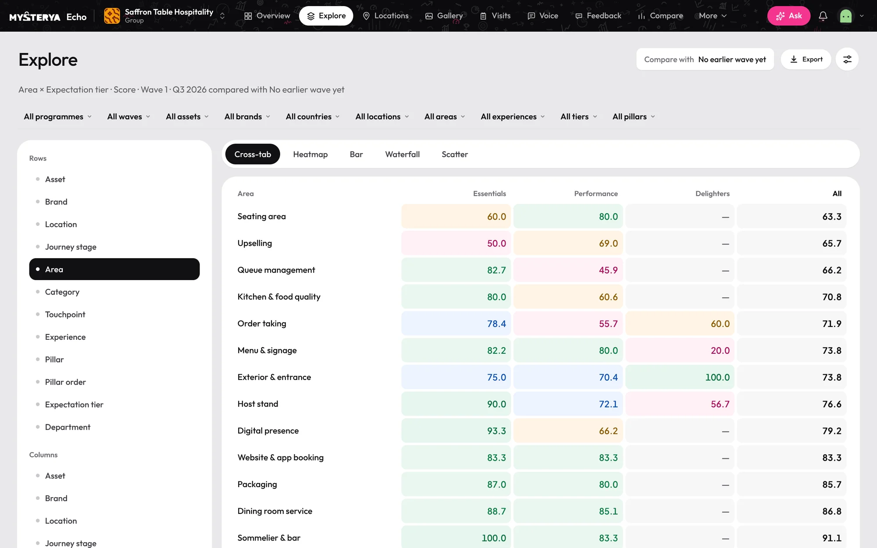Select Pillar order as row dimension
This screenshot has height=548, width=877.
pos(114,382)
